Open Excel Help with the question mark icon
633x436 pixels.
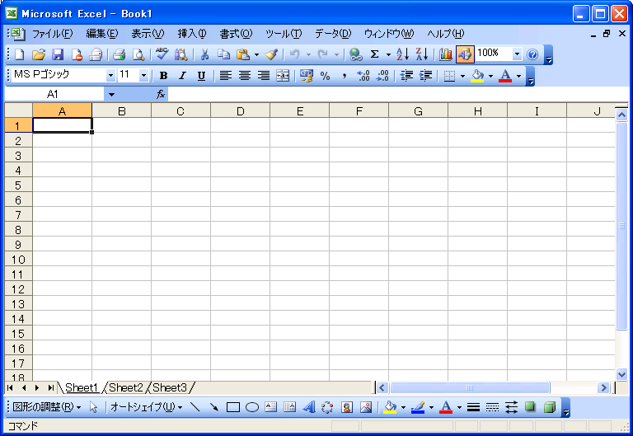tap(532, 54)
